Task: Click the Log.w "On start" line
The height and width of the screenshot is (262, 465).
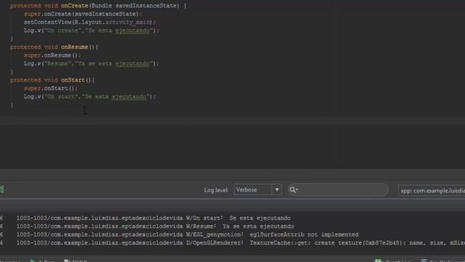Action: 90,97
